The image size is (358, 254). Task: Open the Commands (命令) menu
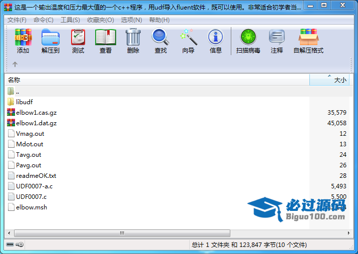click(44, 20)
